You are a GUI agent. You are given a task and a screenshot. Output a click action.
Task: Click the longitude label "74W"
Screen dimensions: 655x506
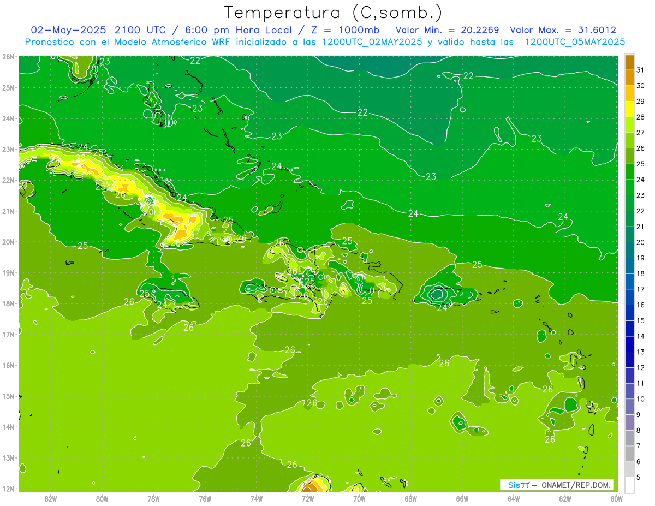256,498
